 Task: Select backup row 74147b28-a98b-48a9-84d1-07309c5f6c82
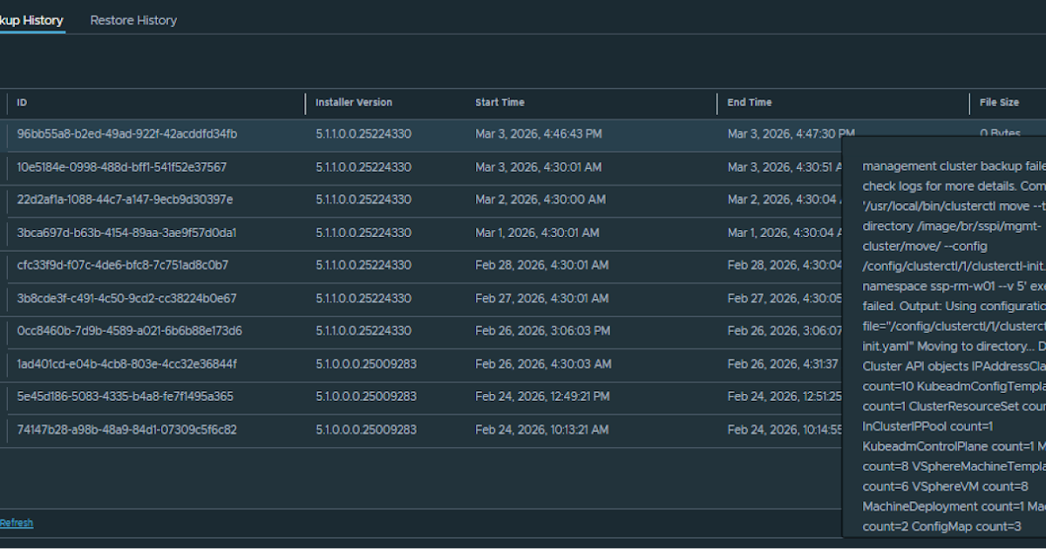click(x=126, y=430)
